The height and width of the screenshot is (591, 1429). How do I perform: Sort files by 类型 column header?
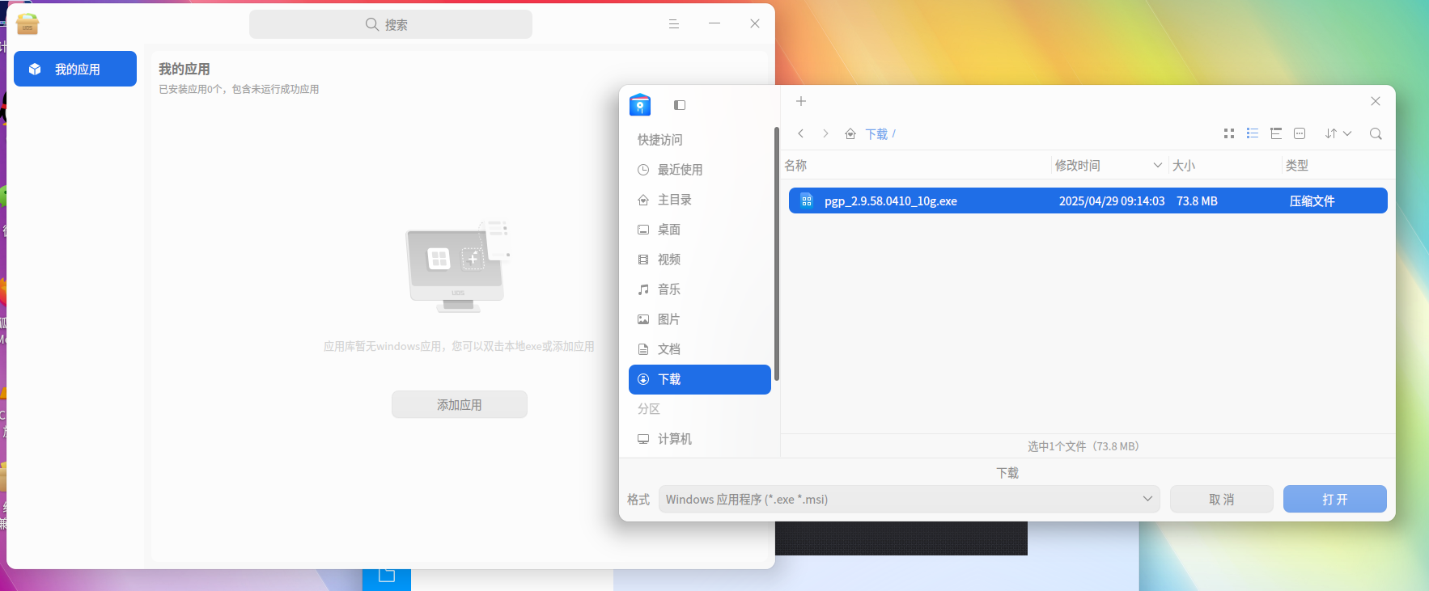1297,166
